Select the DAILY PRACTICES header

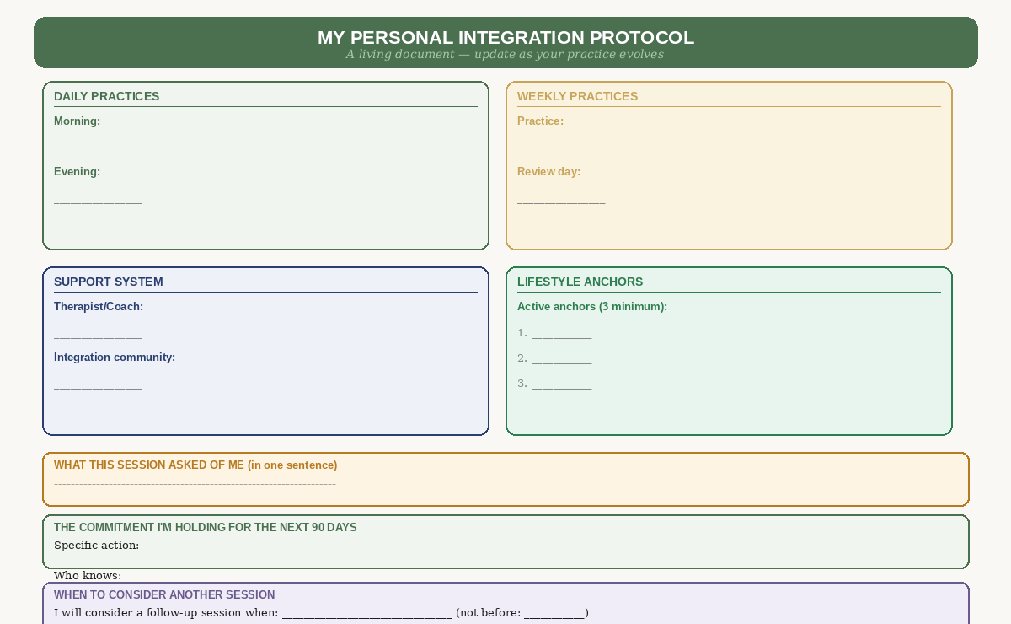coord(106,96)
